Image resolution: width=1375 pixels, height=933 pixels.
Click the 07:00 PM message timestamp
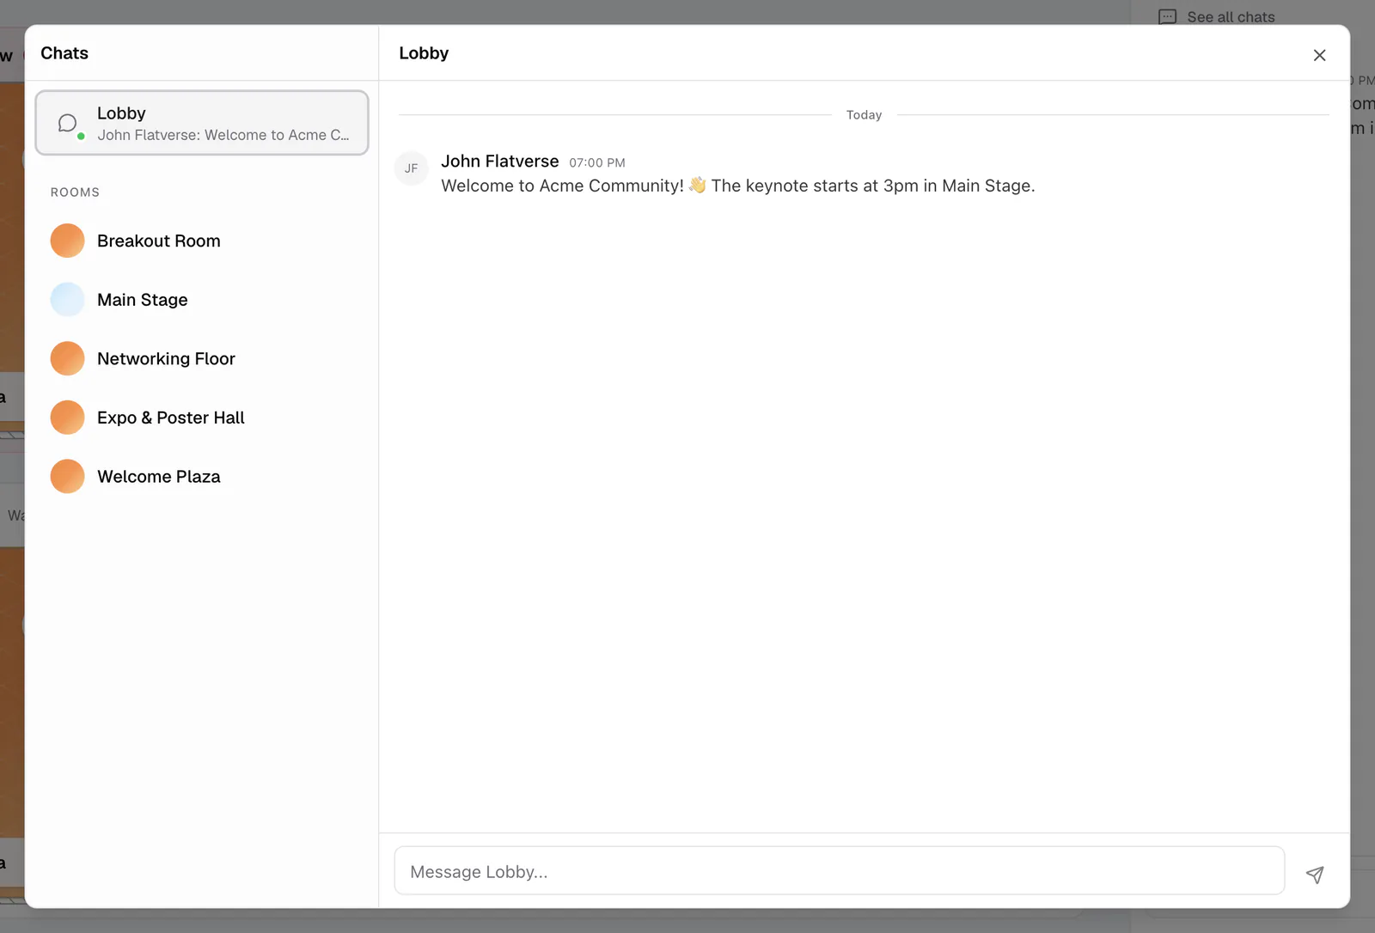click(x=597, y=162)
